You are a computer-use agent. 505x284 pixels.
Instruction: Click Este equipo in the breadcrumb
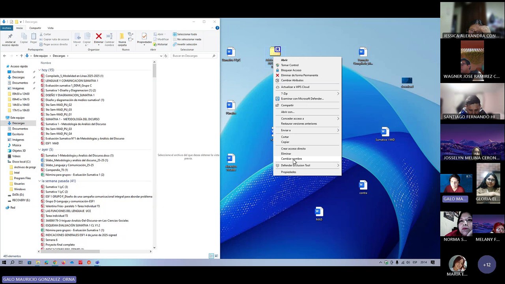click(x=41, y=56)
